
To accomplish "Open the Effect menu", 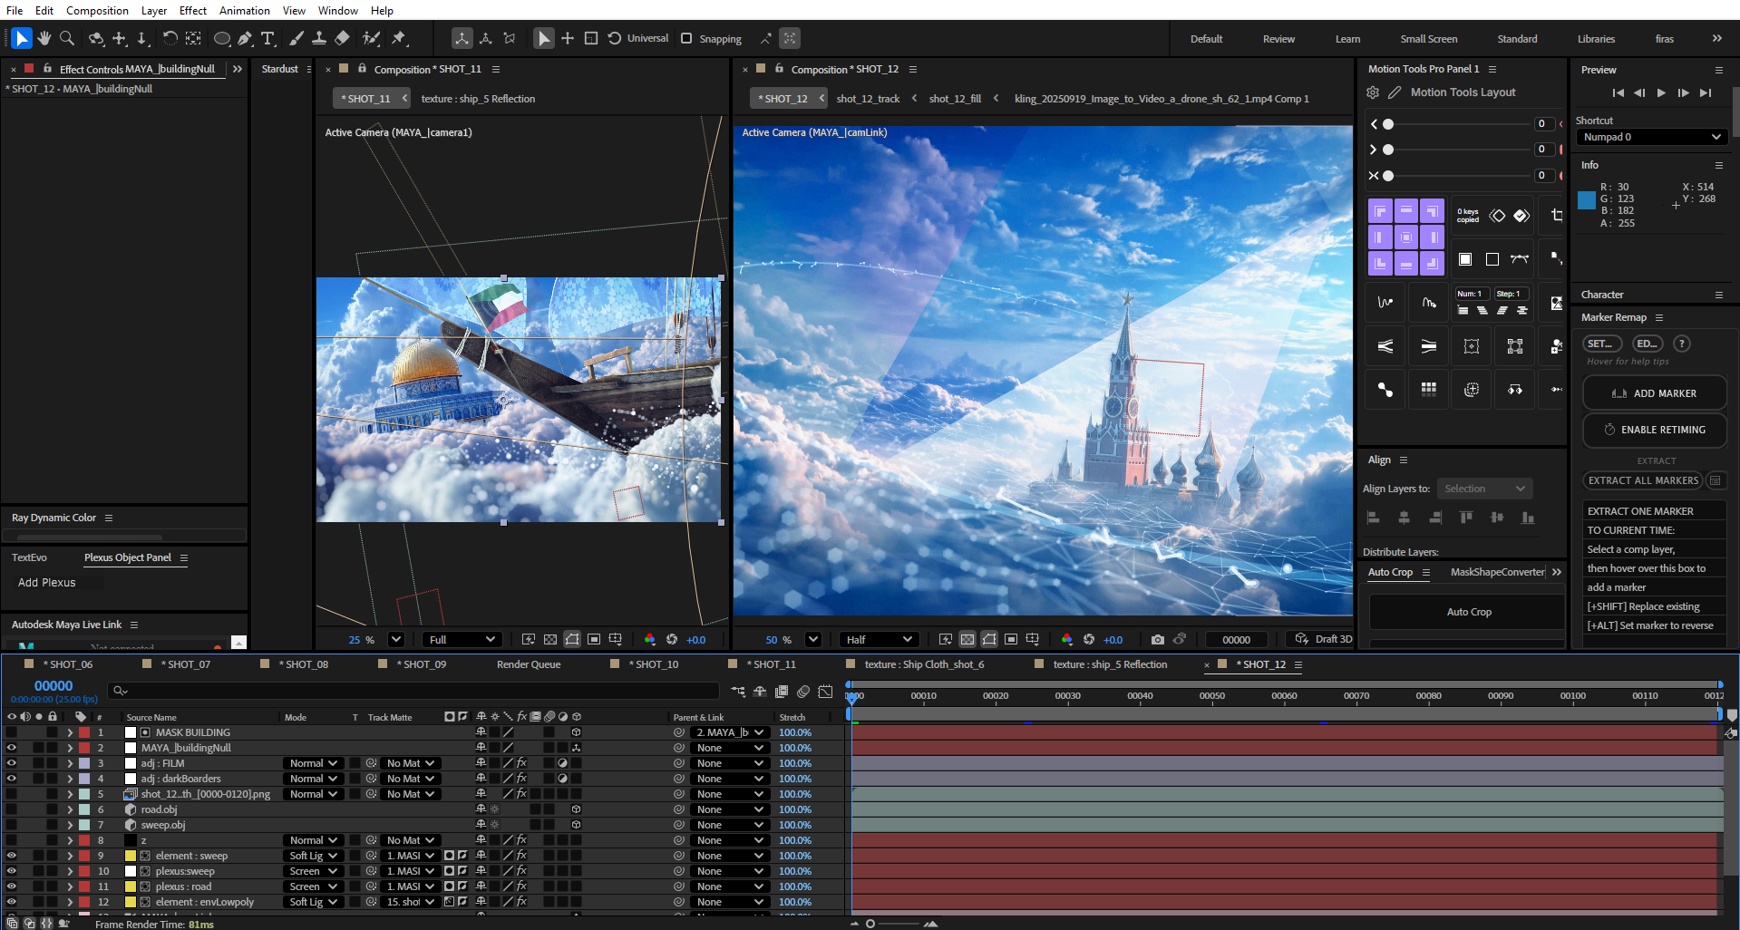I will pos(193,10).
